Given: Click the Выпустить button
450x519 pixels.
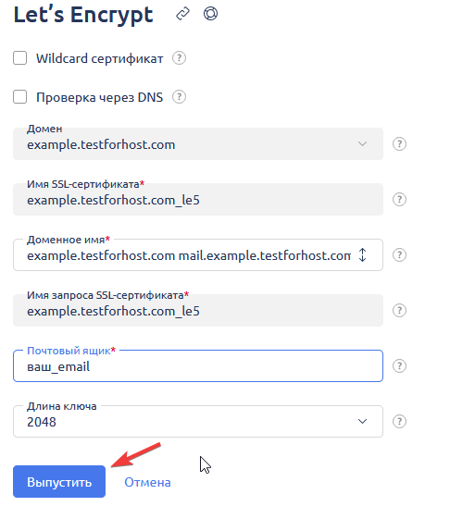Looking at the screenshot, I should tap(59, 482).
